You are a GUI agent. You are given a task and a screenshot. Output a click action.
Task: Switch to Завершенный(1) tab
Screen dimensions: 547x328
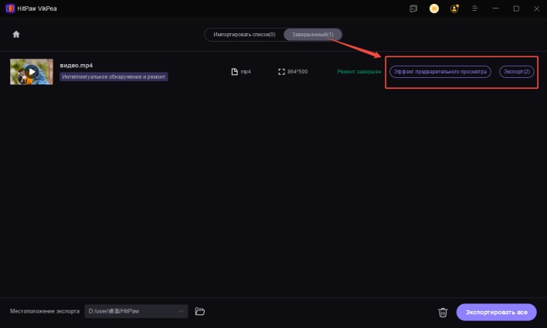pos(313,35)
